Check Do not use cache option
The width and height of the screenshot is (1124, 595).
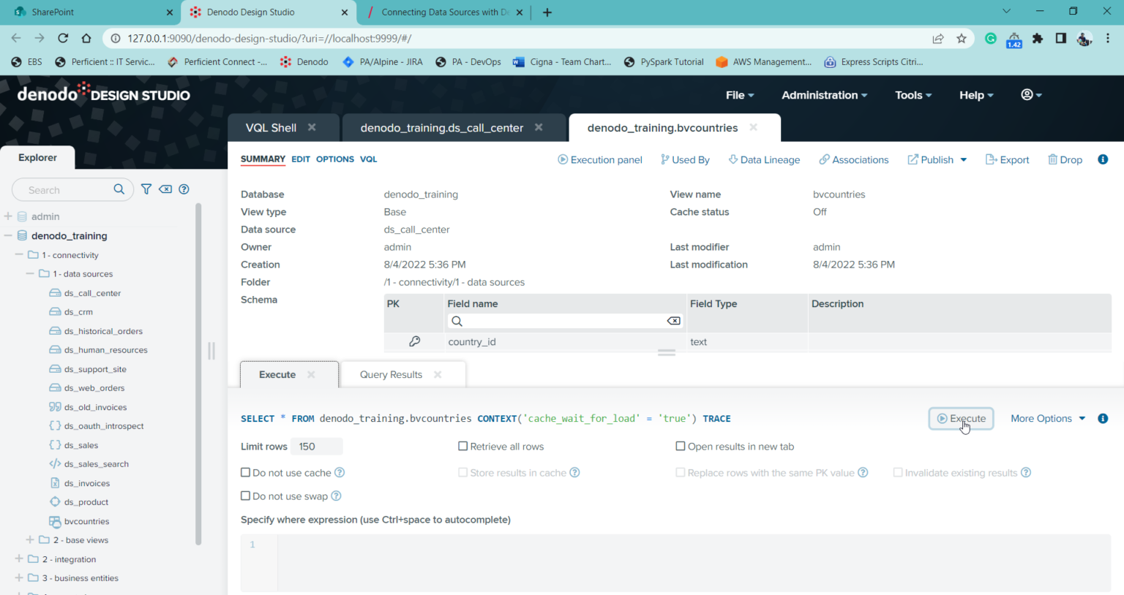tap(246, 473)
